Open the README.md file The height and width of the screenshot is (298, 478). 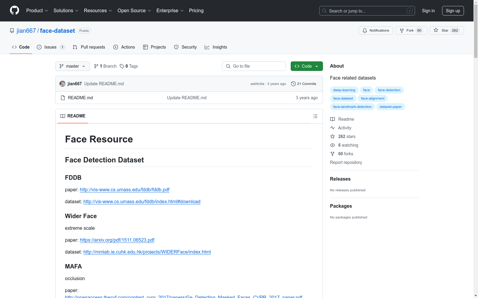click(x=80, y=98)
